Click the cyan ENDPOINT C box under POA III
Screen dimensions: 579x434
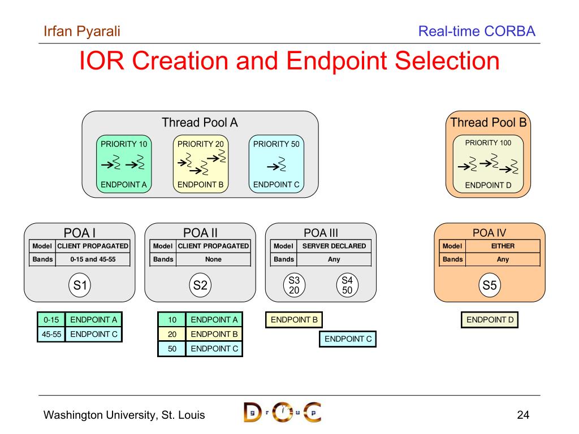coord(348,339)
